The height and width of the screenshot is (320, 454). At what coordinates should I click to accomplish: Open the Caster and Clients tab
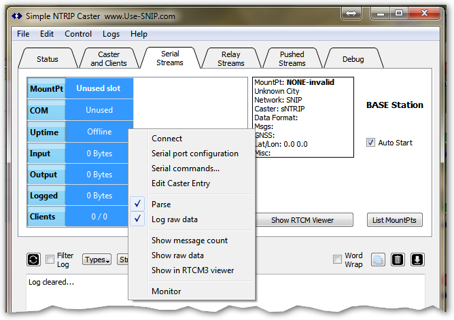109,58
